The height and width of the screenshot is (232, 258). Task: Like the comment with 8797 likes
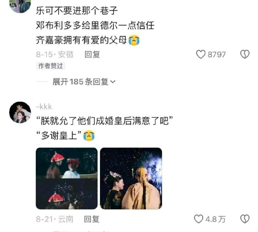pyautogui.click(x=201, y=54)
